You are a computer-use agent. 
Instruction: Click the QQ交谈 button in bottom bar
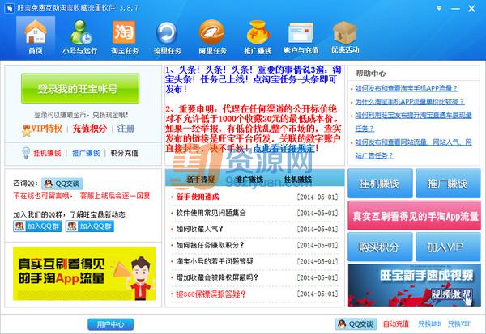(x=356, y=324)
